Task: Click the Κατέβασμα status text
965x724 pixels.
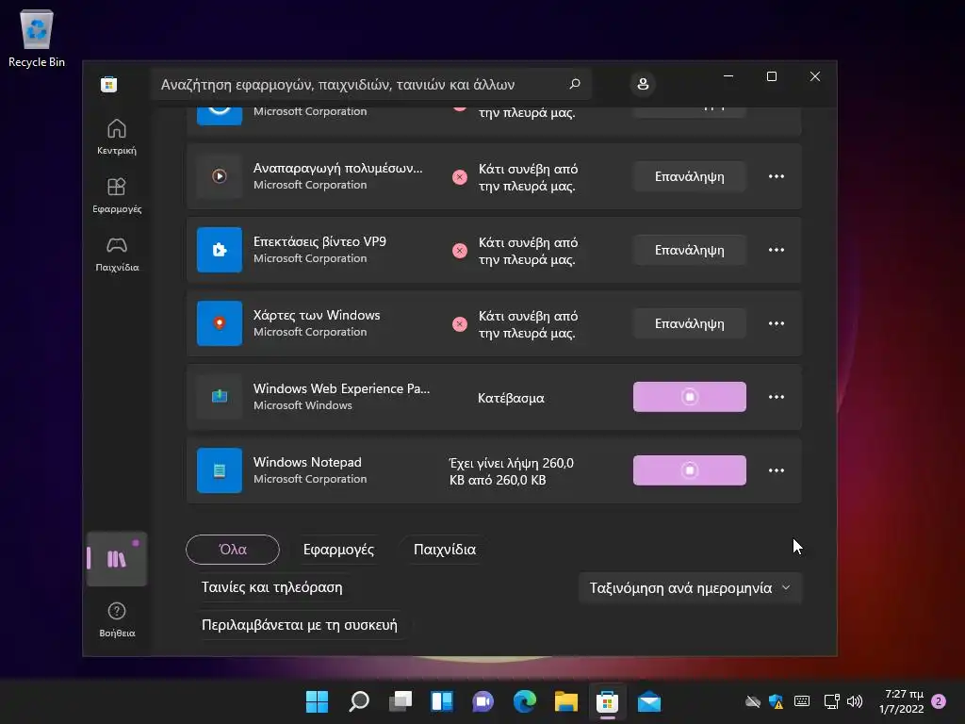Action: 511,398
